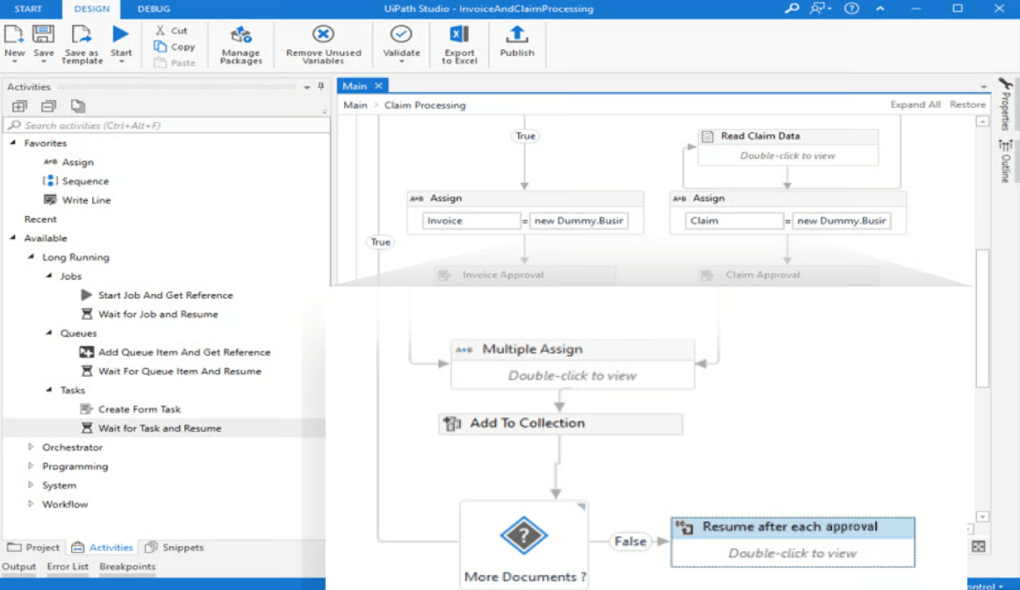Collapse the Long Running node
This screenshot has width=1020, height=590.
point(31,256)
